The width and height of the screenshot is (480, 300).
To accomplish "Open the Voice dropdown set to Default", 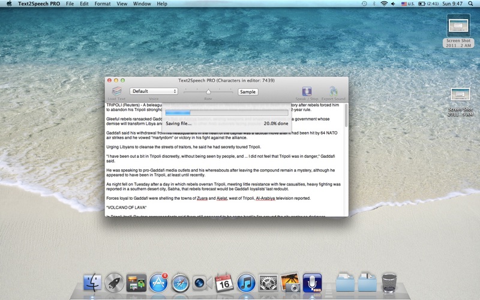I will click(154, 91).
